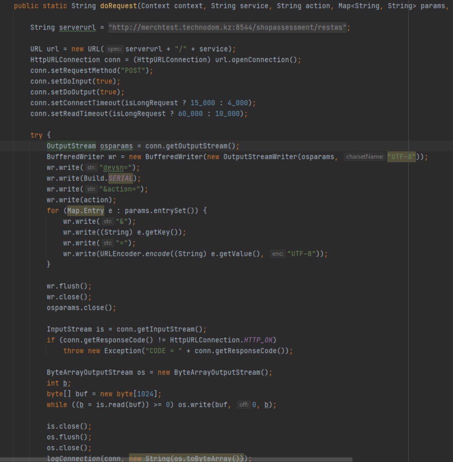
Task: Click the setReadTimeout method call
Action: 79,114
